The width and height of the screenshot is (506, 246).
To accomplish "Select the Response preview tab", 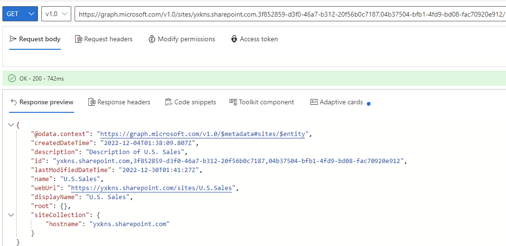I will [42, 102].
